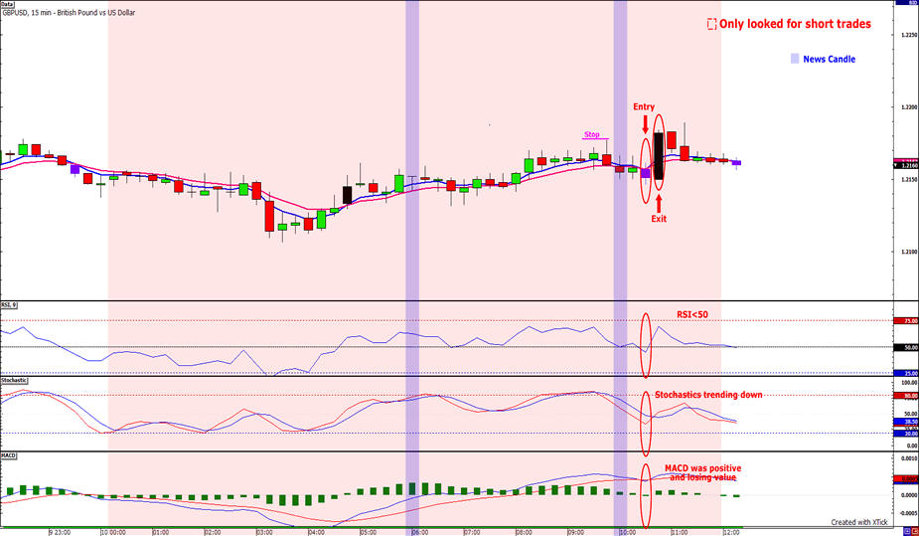Screen dimensions: 919x536
Task: Click the News Candle legend label
Action: (x=829, y=60)
